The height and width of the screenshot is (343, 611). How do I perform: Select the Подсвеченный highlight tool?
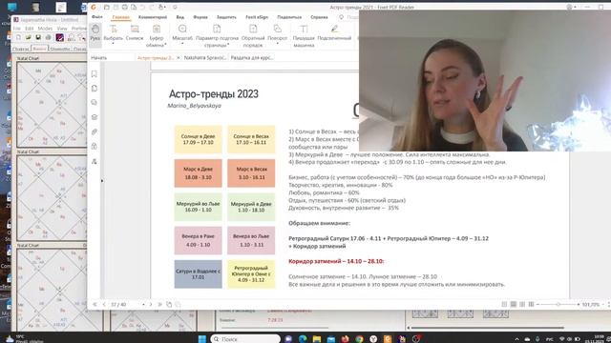(334, 31)
